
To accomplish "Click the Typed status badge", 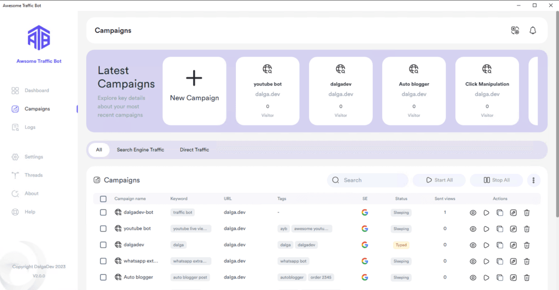I will (401, 245).
